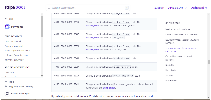The height and width of the screenshot is (100, 211).
Task: Click card number 4000 0000 0000 9979
Action: (x=66, y=46)
